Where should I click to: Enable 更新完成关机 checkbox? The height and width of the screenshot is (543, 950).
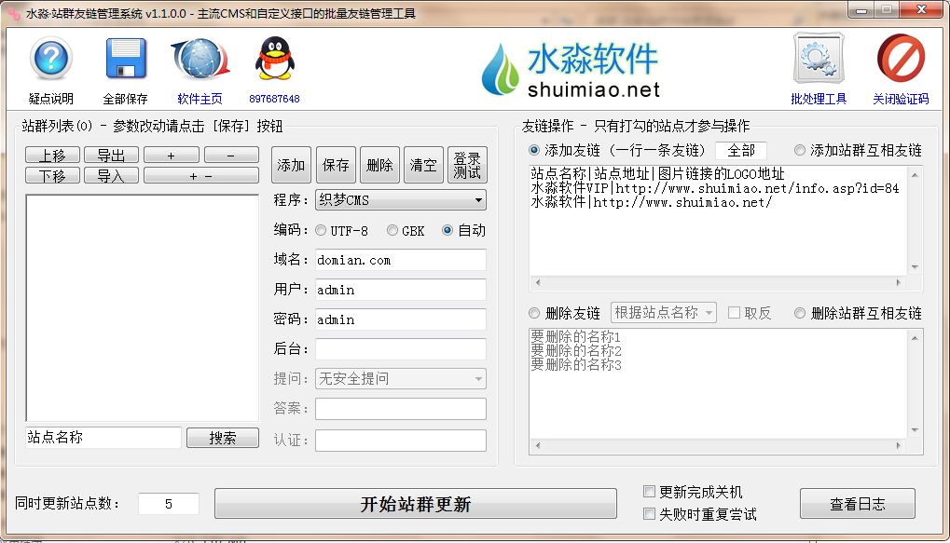(649, 492)
